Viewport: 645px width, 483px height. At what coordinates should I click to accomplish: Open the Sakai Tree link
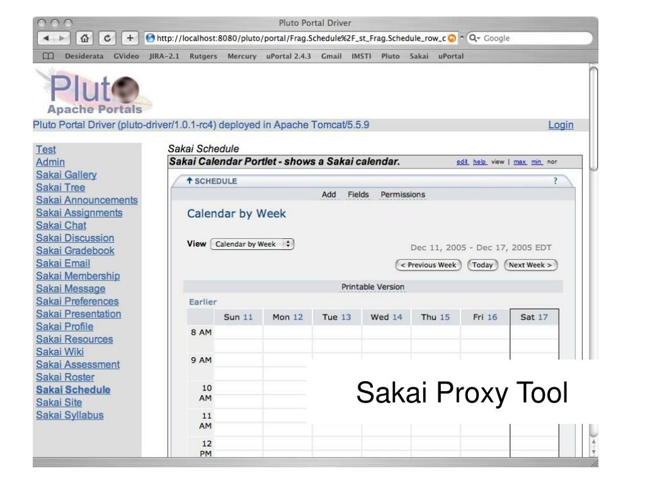(60, 187)
